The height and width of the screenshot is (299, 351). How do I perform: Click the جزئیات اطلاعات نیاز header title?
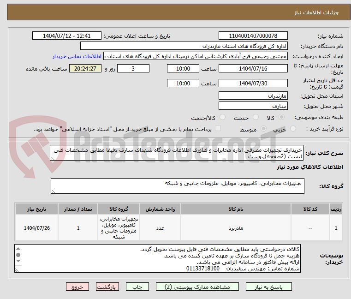tap(316, 12)
